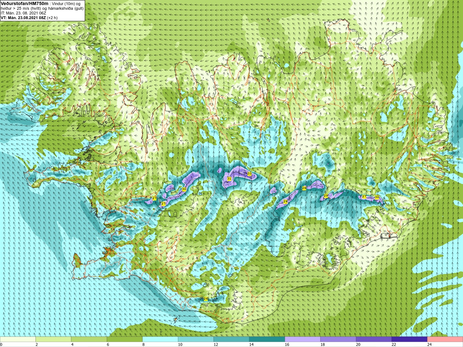Screen dimensions: 463x347
Task: Click the legend tick number 24
Action: 430,345
